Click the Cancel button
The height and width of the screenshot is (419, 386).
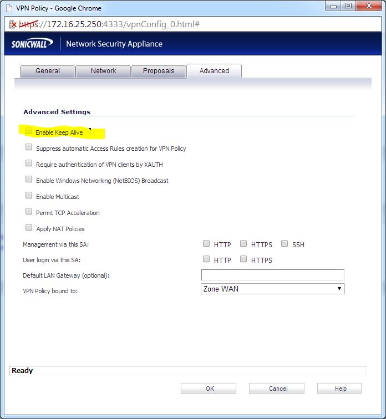coord(277,389)
